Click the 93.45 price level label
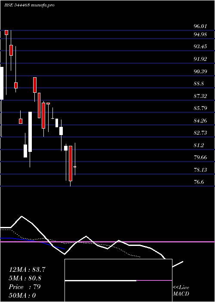 point(200,47)
